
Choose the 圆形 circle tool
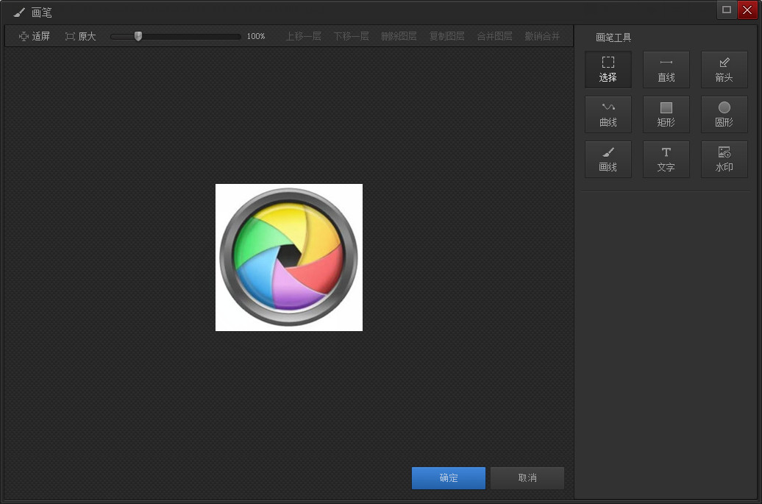(x=724, y=114)
